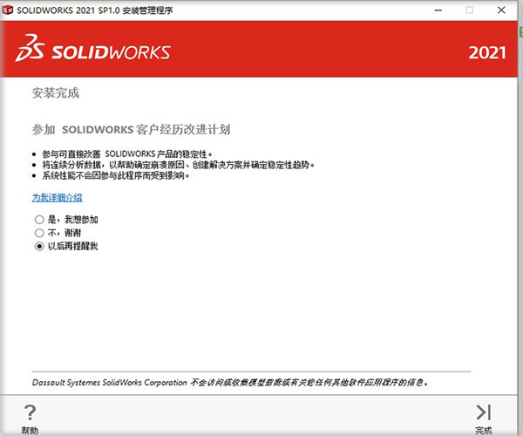Click the DS SOLIDWORKS logo in the banner
523x436 pixels.
[92, 49]
